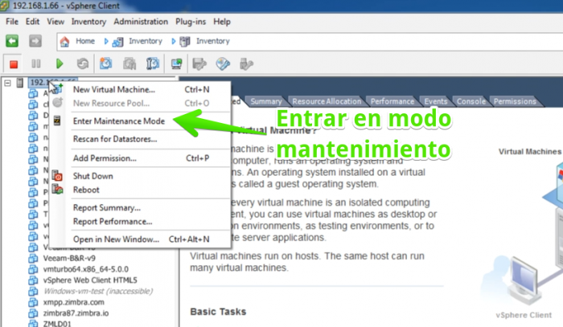Viewport: 563px width, 327px height.
Task: Click the Take Snapshot toolbar icon
Action: [x=106, y=63]
